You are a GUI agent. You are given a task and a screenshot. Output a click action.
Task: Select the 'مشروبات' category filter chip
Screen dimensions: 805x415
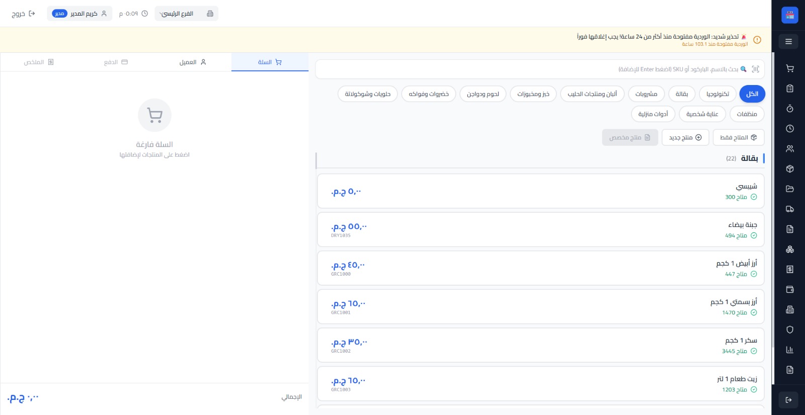646,94
